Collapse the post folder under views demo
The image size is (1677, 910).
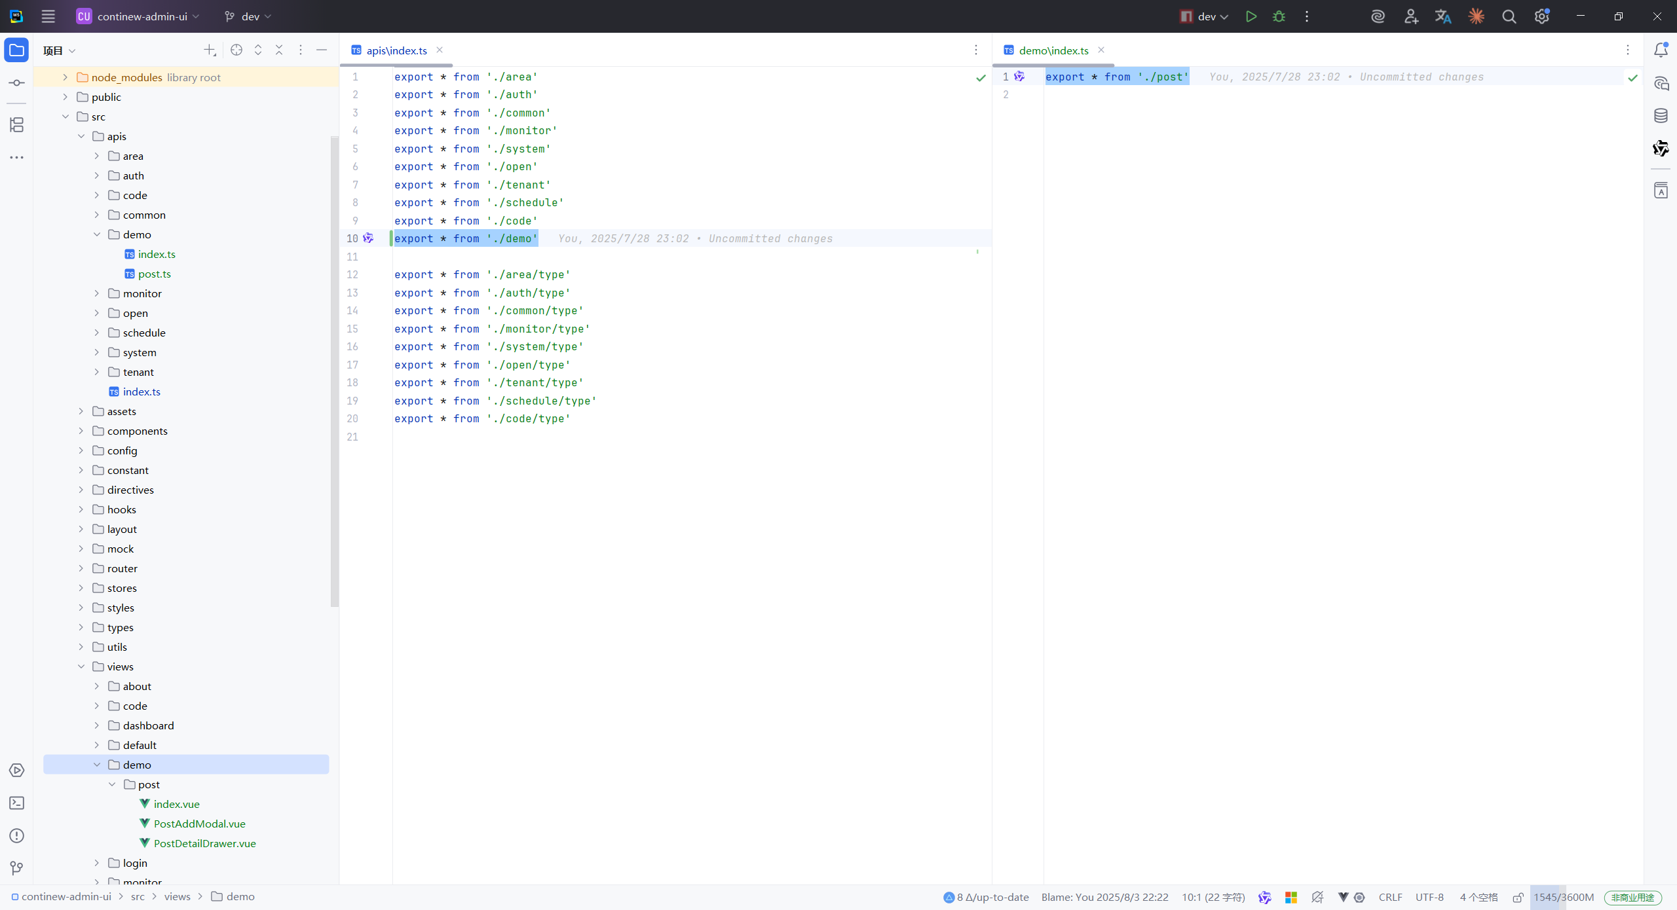pos(112,784)
